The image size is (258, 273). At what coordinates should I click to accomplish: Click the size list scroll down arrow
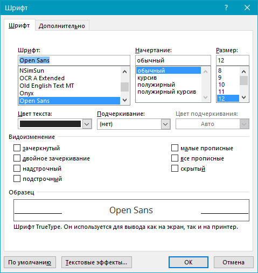pos(243,97)
